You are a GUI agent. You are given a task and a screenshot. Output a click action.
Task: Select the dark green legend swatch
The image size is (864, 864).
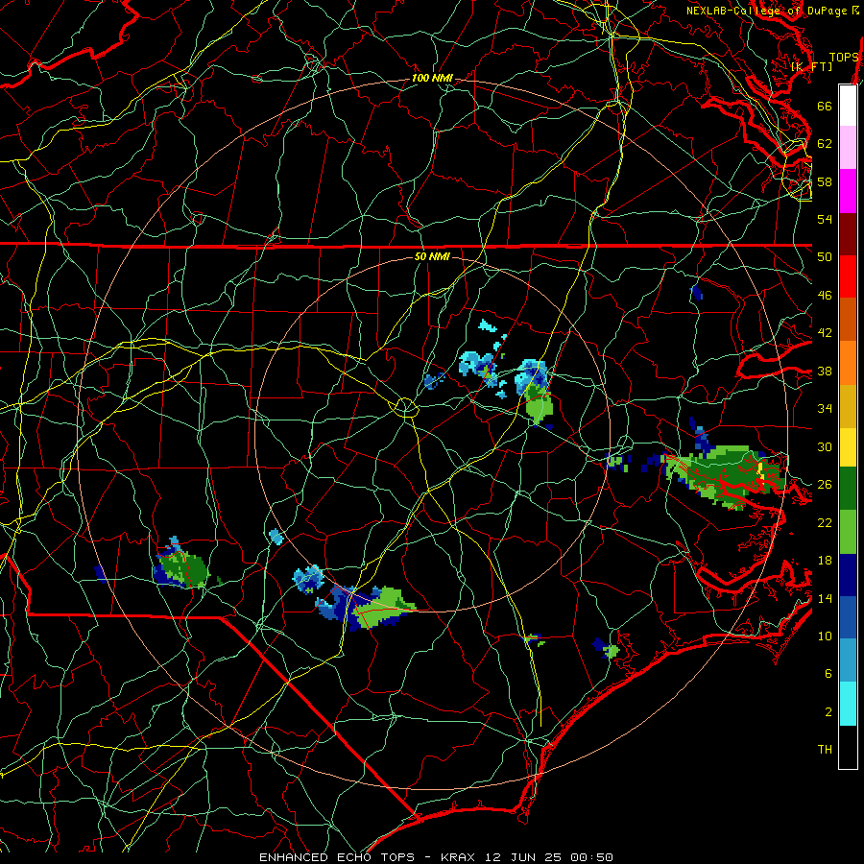[848, 489]
